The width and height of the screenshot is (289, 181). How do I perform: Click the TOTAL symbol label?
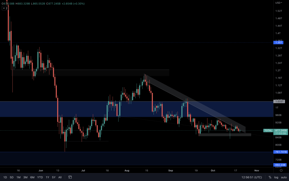268,130
